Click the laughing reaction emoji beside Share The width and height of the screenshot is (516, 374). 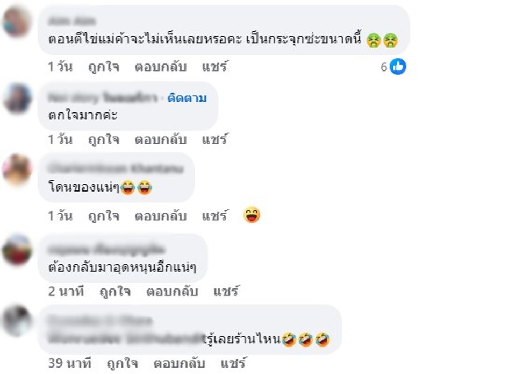tap(252, 215)
